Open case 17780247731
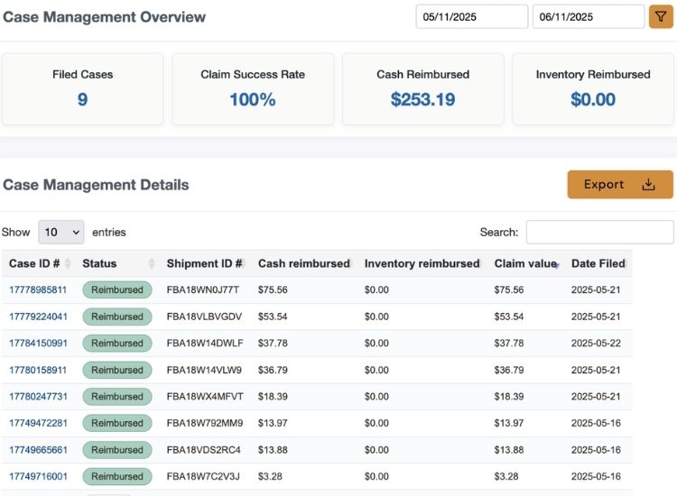This screenshot has height=496, width=677. pos(38,397)
